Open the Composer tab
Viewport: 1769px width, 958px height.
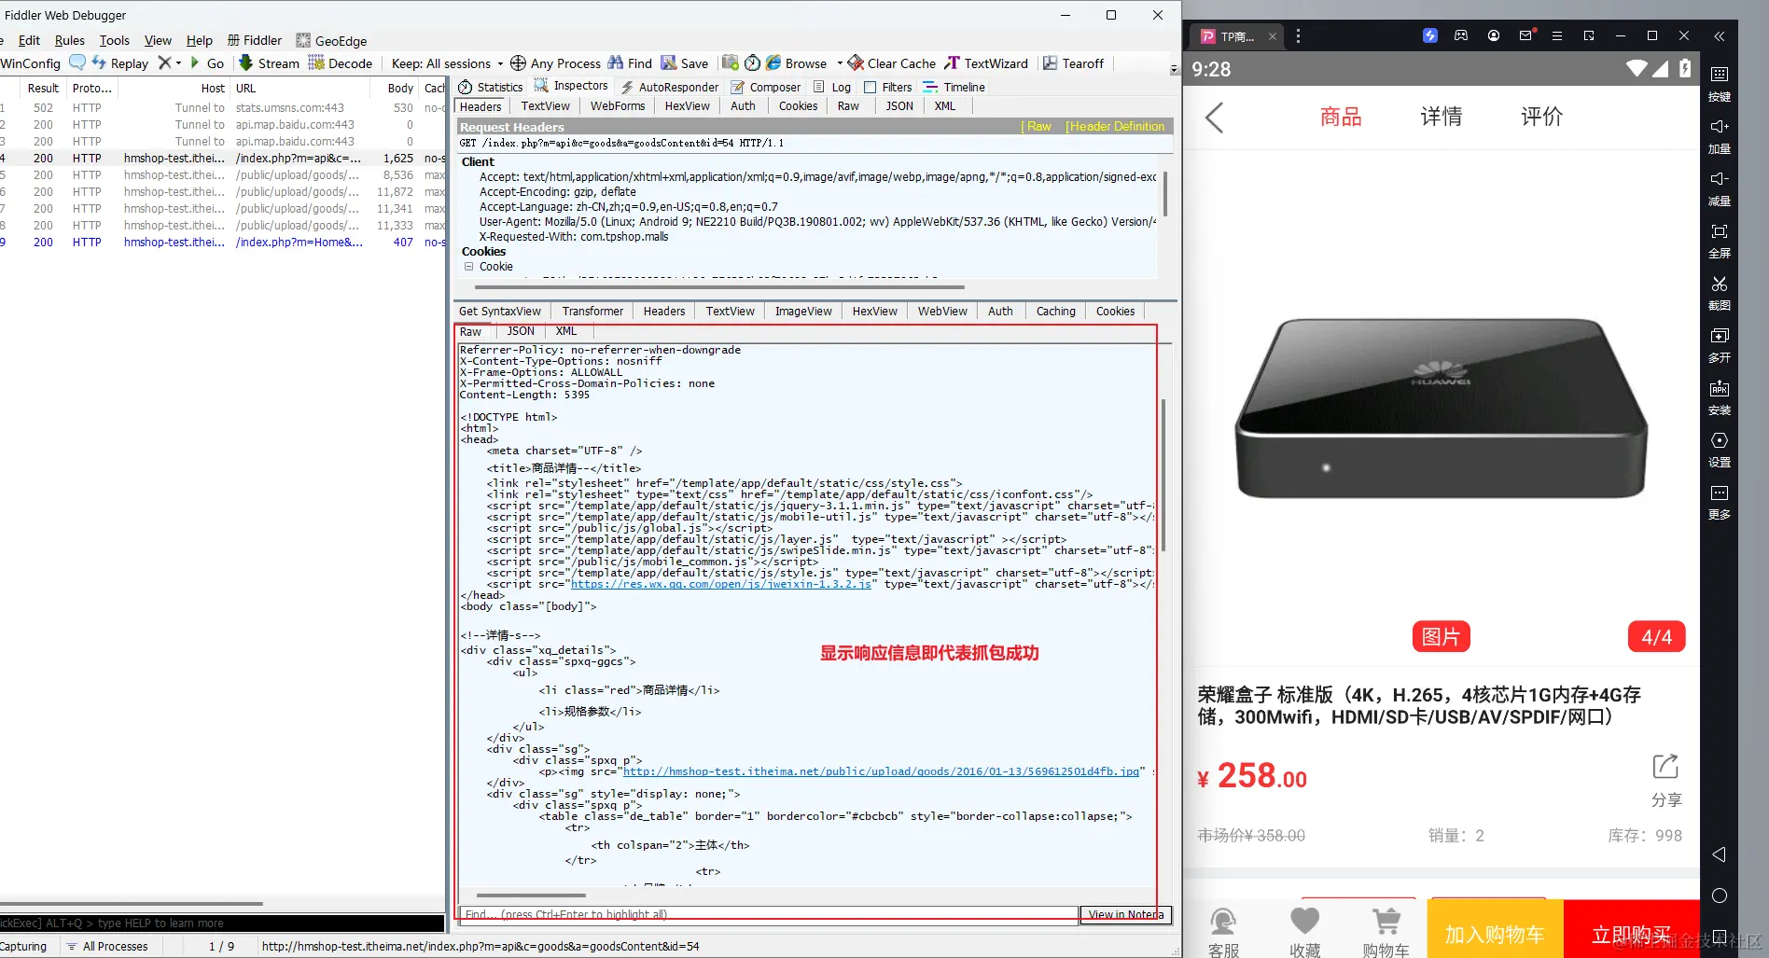[x=765, y=87]
